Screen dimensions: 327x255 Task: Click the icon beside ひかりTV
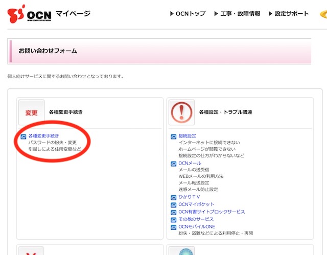(x=174, y=197)
